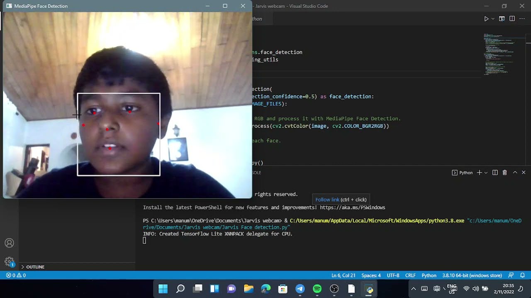Click the python3.8.exe path in terminal
531x298 pixels.
point(377,221)
